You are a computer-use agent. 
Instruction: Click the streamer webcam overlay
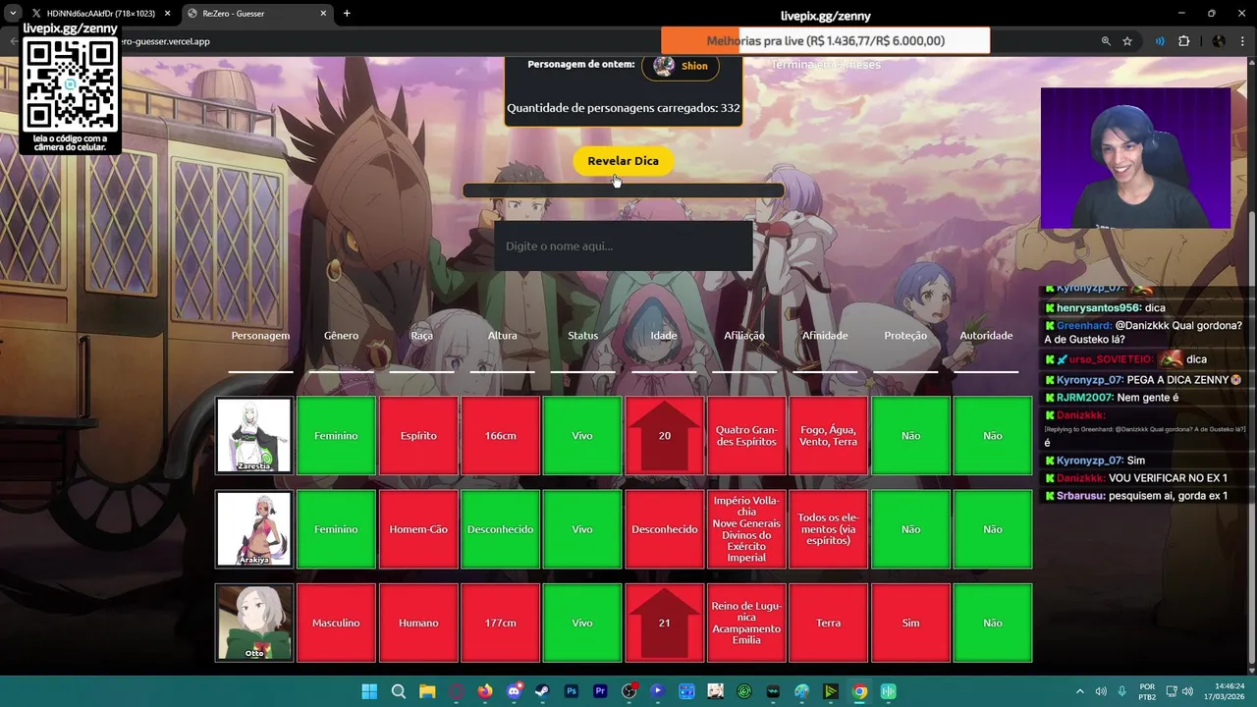[1135, 158]
